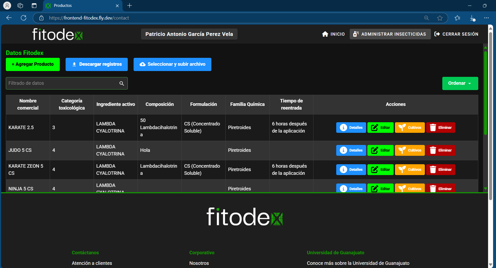Click the green table scrollbar thumb
The height and width of the screenshot is (268, 496).
click(x=485, y=93)
